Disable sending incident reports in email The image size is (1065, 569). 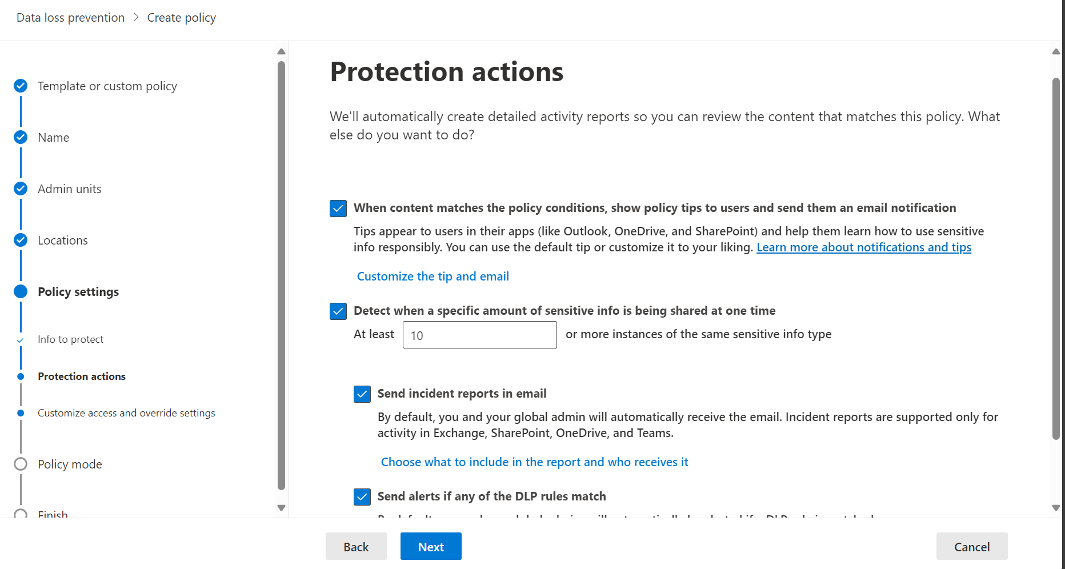[x=362, y=394]
